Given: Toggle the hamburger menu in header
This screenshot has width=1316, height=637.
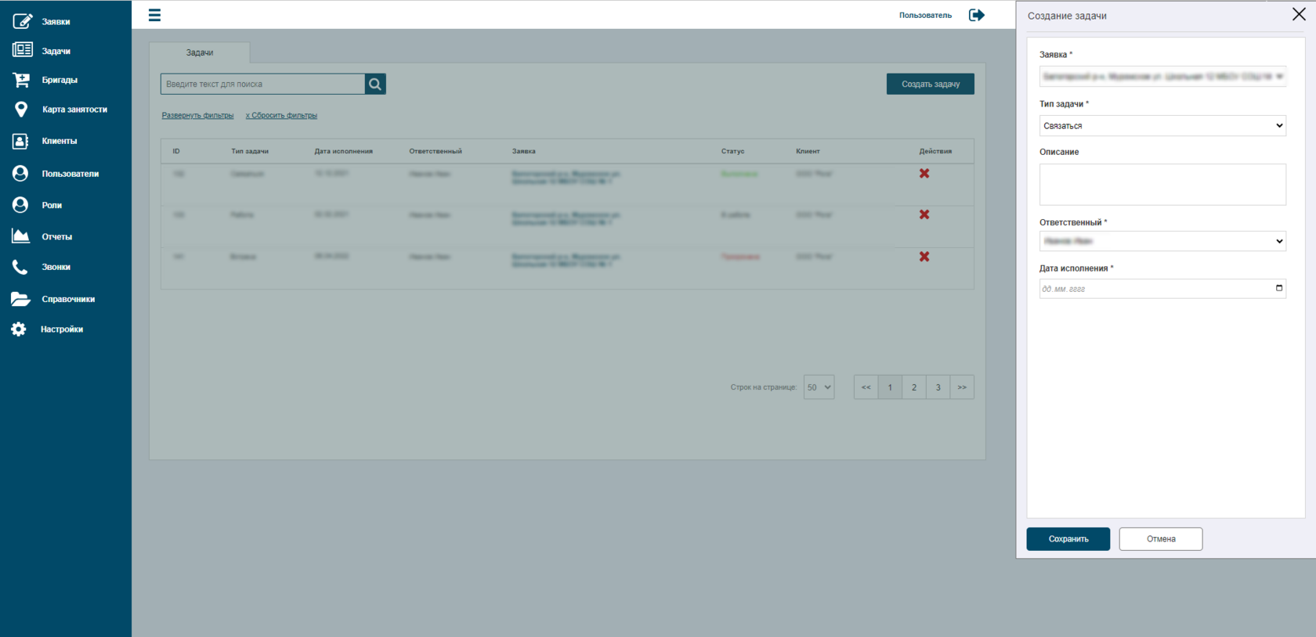Looking at the screenshot, I should click(x=154, y=15).
